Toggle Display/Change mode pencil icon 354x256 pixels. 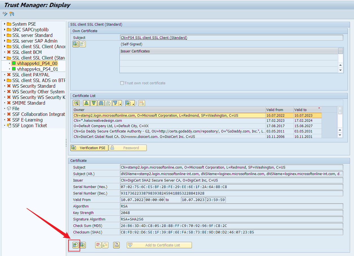click(x=5, y=14)
